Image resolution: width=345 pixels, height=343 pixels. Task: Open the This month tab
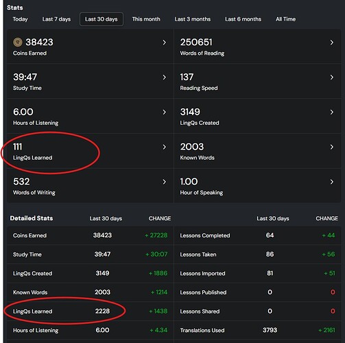pos(146,19)
